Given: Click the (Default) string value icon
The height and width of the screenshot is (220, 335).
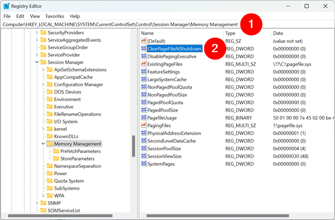Looking at the screenshot, I should 144,41.
